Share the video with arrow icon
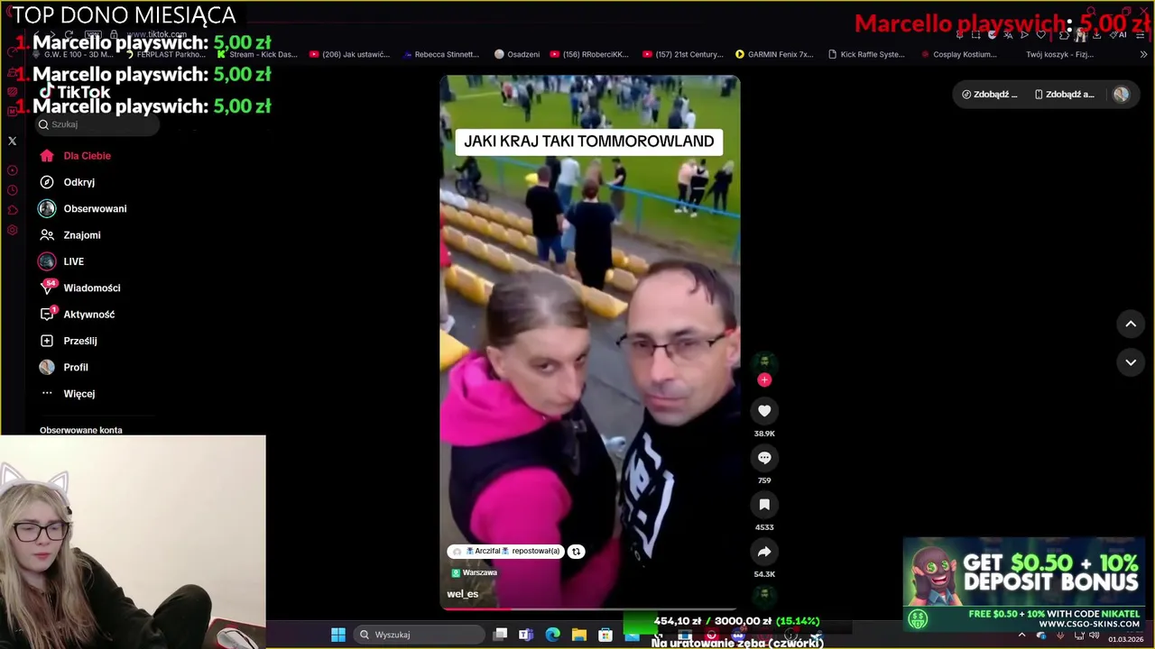 (764, 552)
